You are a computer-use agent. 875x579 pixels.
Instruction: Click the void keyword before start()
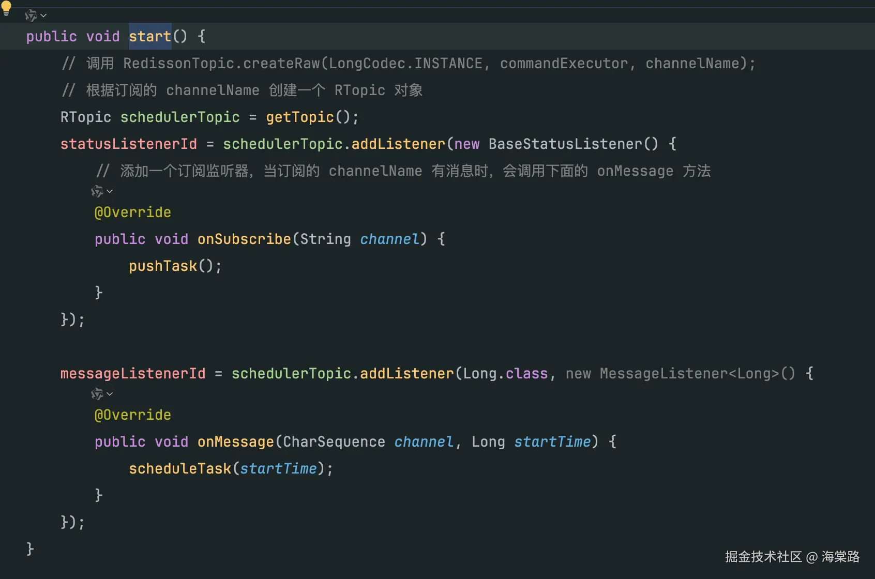[103, 36]
